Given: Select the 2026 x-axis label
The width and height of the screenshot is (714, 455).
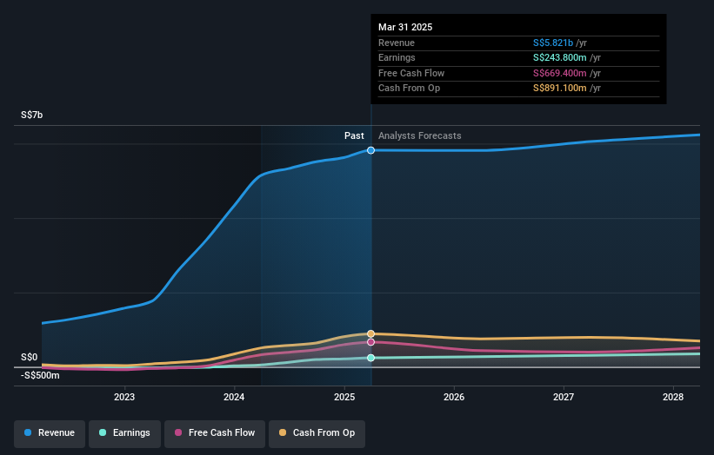Looking at the screenshot, I should [x=454, y=398].
